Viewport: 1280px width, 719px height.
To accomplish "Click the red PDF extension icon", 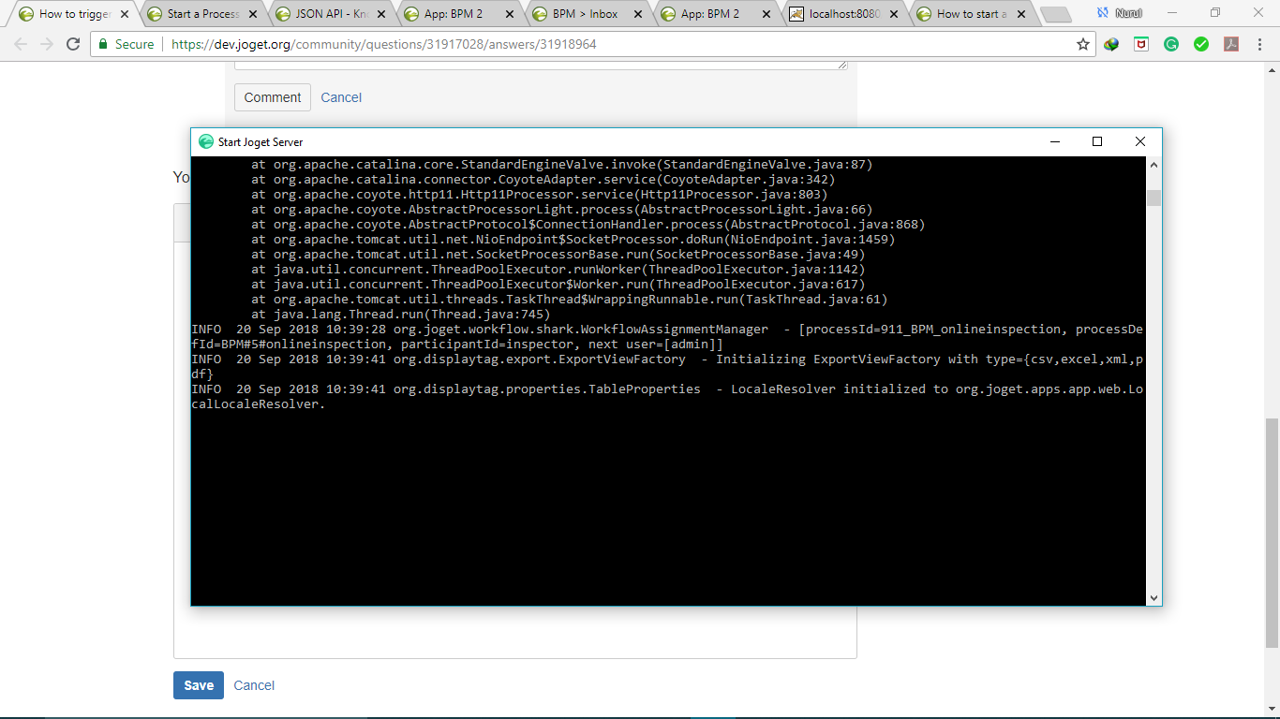I will coord(1231,44).
